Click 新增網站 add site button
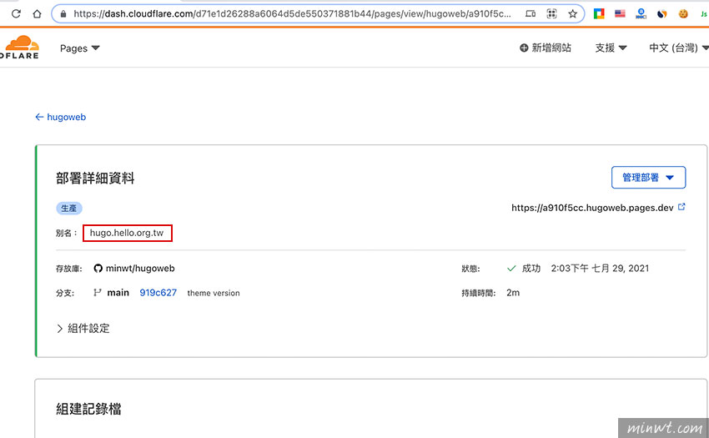The height and width of the screenshot is (438, 709). [546, 48]
